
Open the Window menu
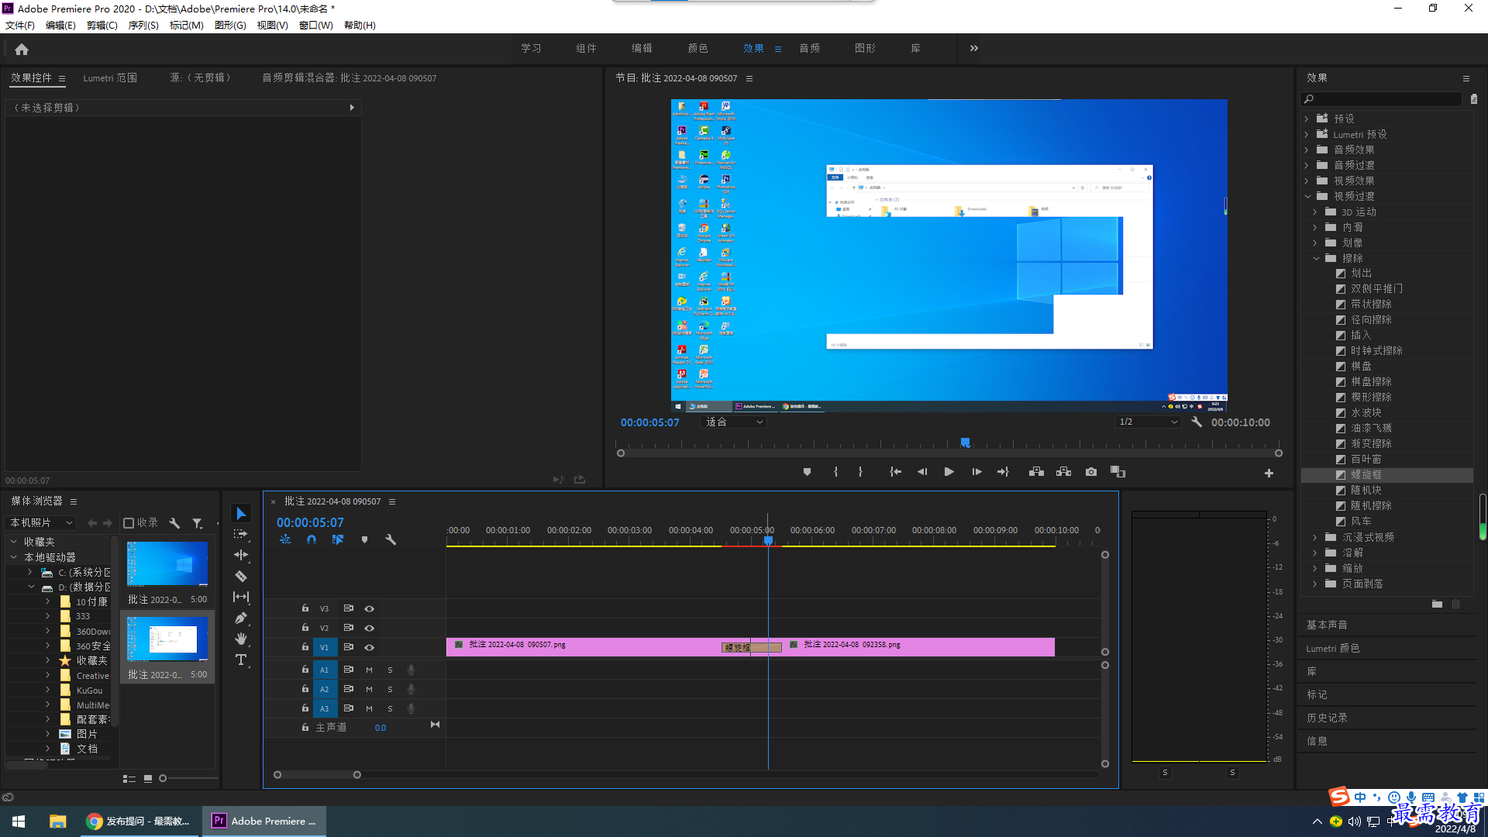(x=316, y=26)
